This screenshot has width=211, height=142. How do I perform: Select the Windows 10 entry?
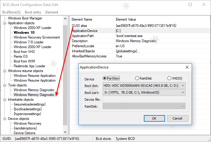point(24,33)
